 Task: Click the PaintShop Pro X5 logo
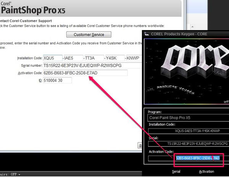[x=33, y=8]
